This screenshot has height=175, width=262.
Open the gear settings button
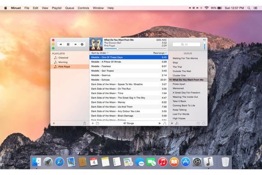pyautogui.click(x=82, y=44)
